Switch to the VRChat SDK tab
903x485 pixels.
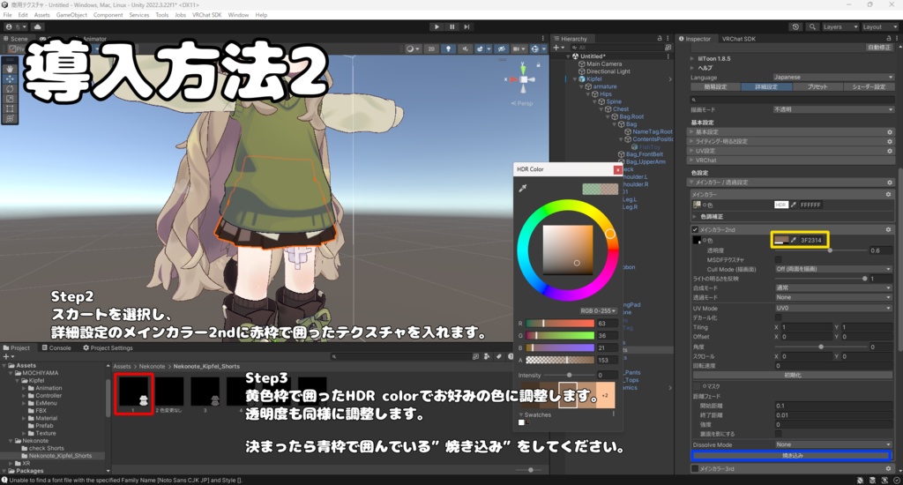(739, 39)
